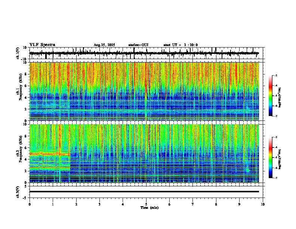Click the "VLF Spectra" plot title

point(42,45)
